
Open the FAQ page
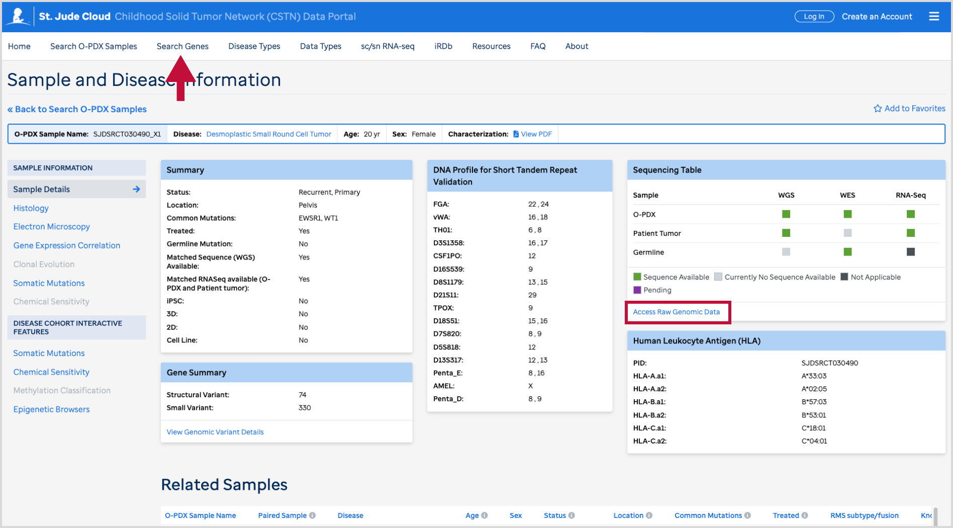[538, 46]
